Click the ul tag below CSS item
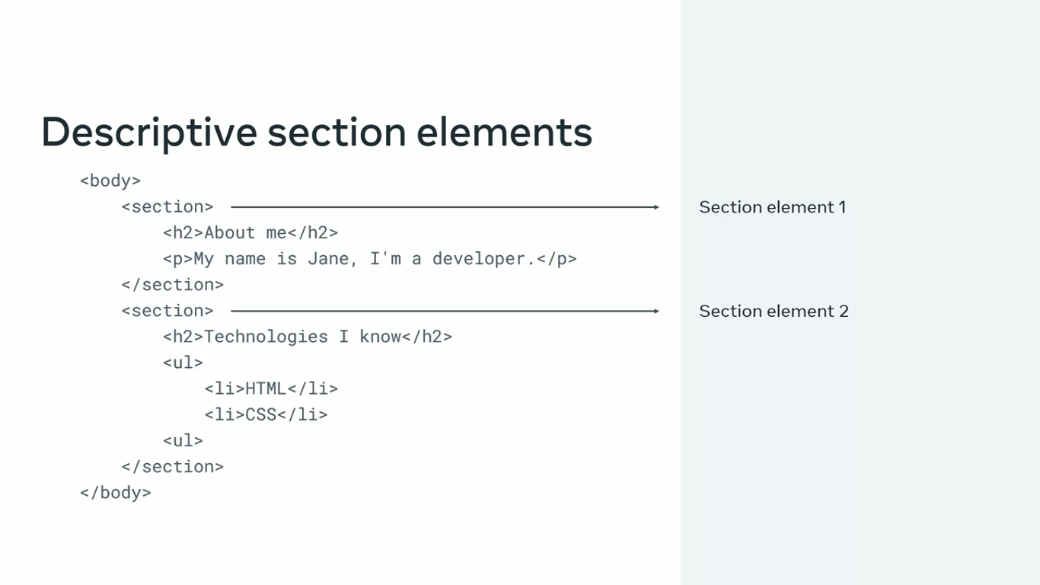This screenshot has height=585, width=1040. point(183,440)
